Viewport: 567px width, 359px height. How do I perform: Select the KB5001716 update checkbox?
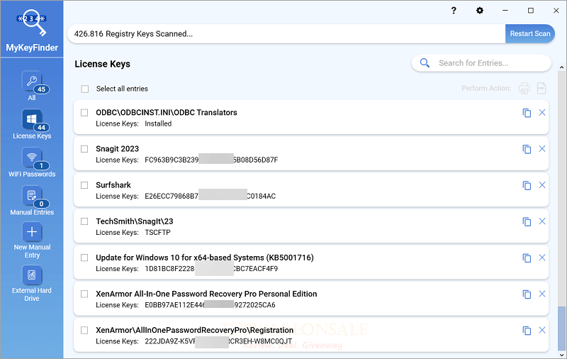[x=84, y=258]
